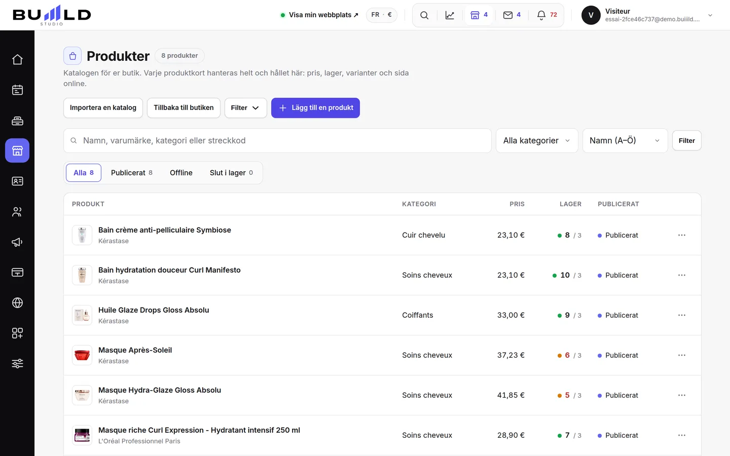This screenshot has width=730, height=456.
Task: Click the search magnifier in top bar
Action: [x=424, y=15]
